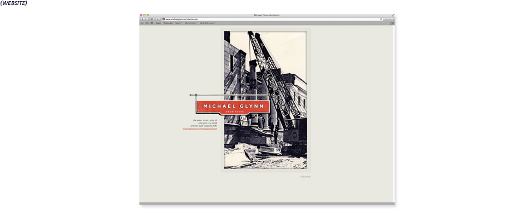Reload the page with the refresh icon
This screenshot has height=215, width=522.
pos(381,19)
